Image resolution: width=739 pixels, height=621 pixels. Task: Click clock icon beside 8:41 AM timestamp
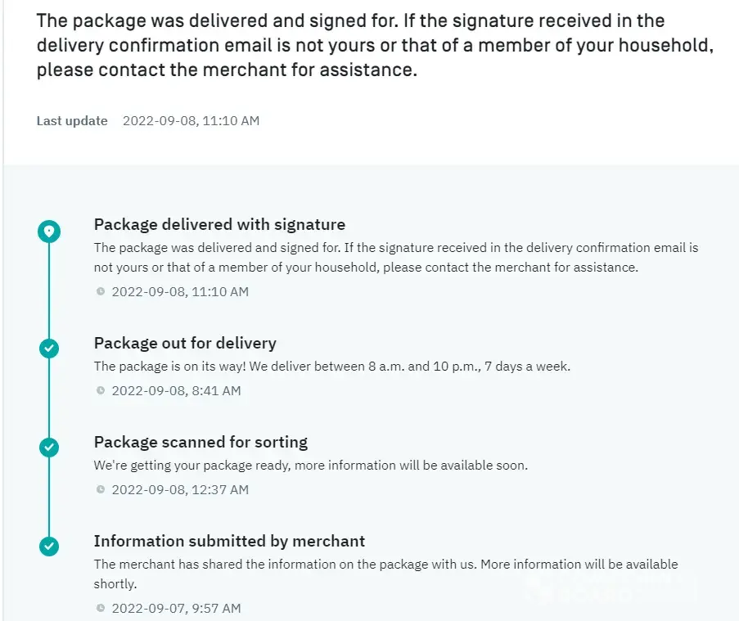click(101, 391)
